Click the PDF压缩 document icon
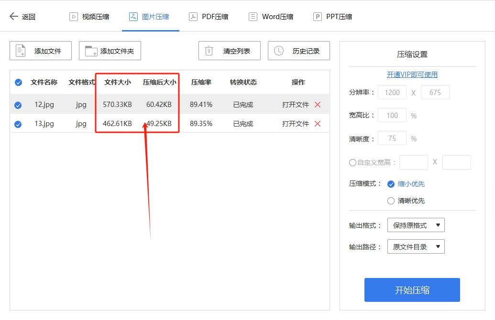 click(193, 16)
